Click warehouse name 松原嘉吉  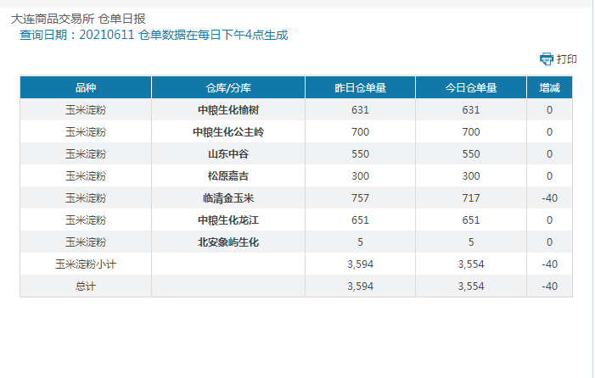tap(228, 176)
